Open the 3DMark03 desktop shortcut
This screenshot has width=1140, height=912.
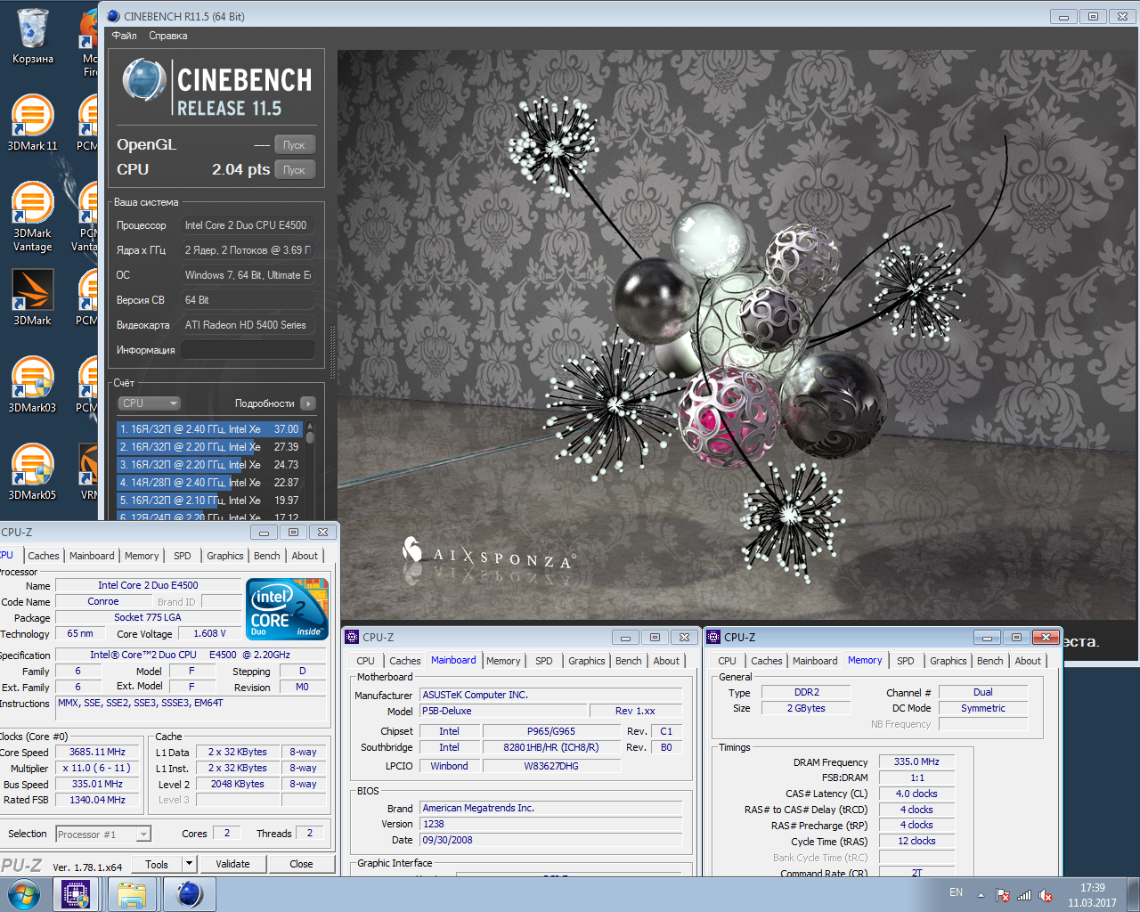33,385
